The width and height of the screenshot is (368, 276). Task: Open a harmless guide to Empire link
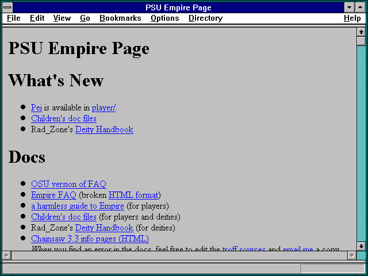78,206
